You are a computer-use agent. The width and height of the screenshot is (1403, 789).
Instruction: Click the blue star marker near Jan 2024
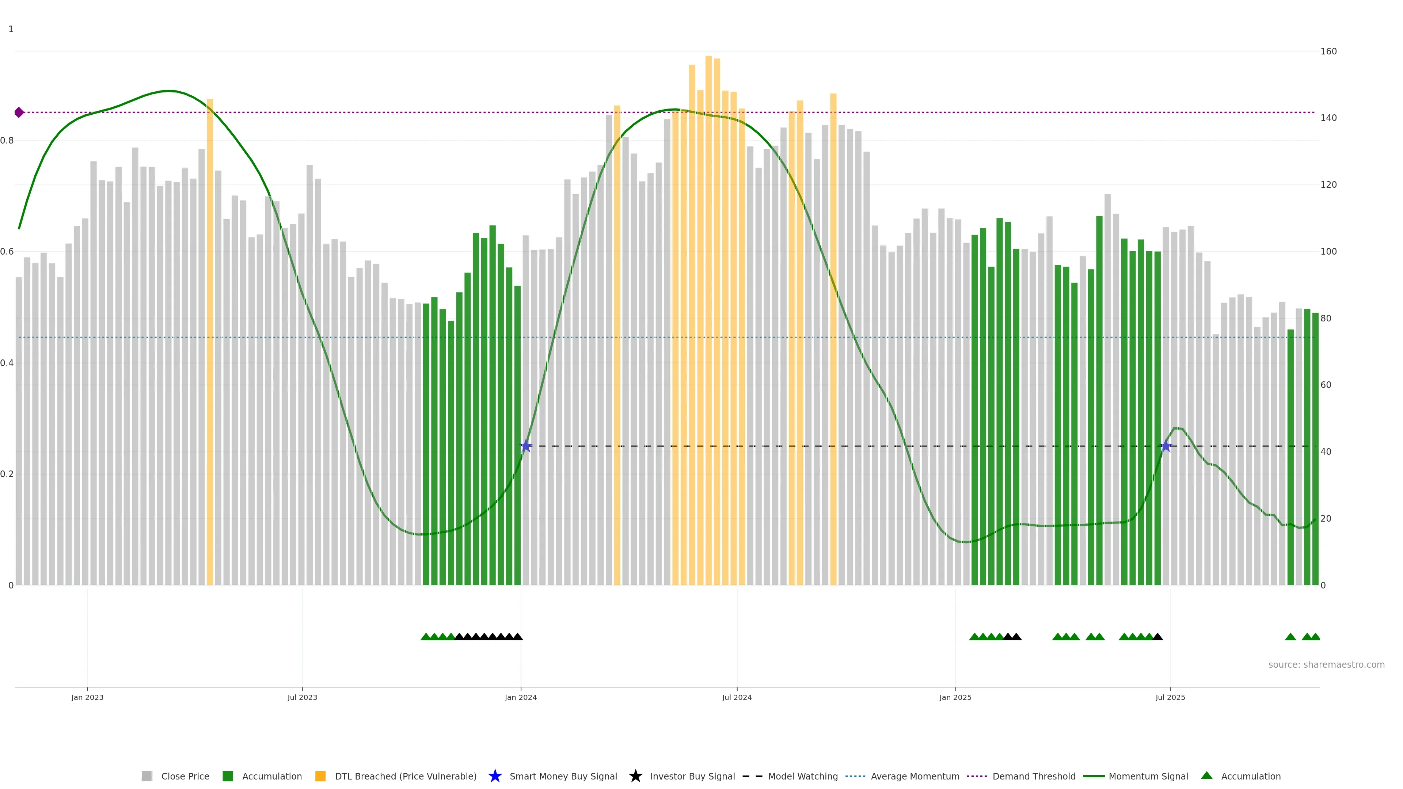click(x=526, y=446)
